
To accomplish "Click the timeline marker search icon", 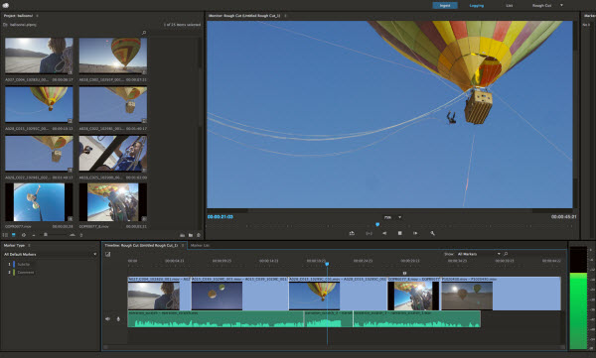I will pos(506,254).
